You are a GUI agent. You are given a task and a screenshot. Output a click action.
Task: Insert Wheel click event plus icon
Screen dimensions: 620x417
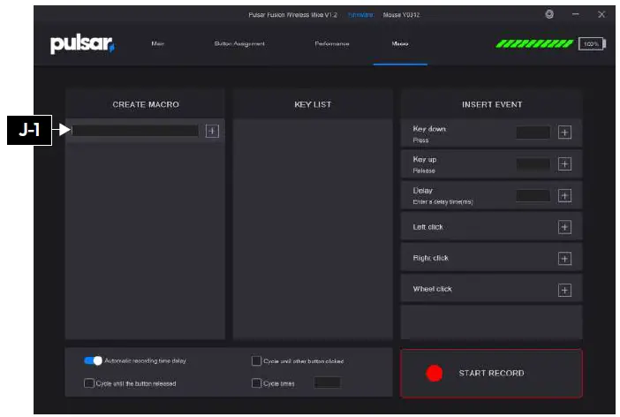(564, 291)
